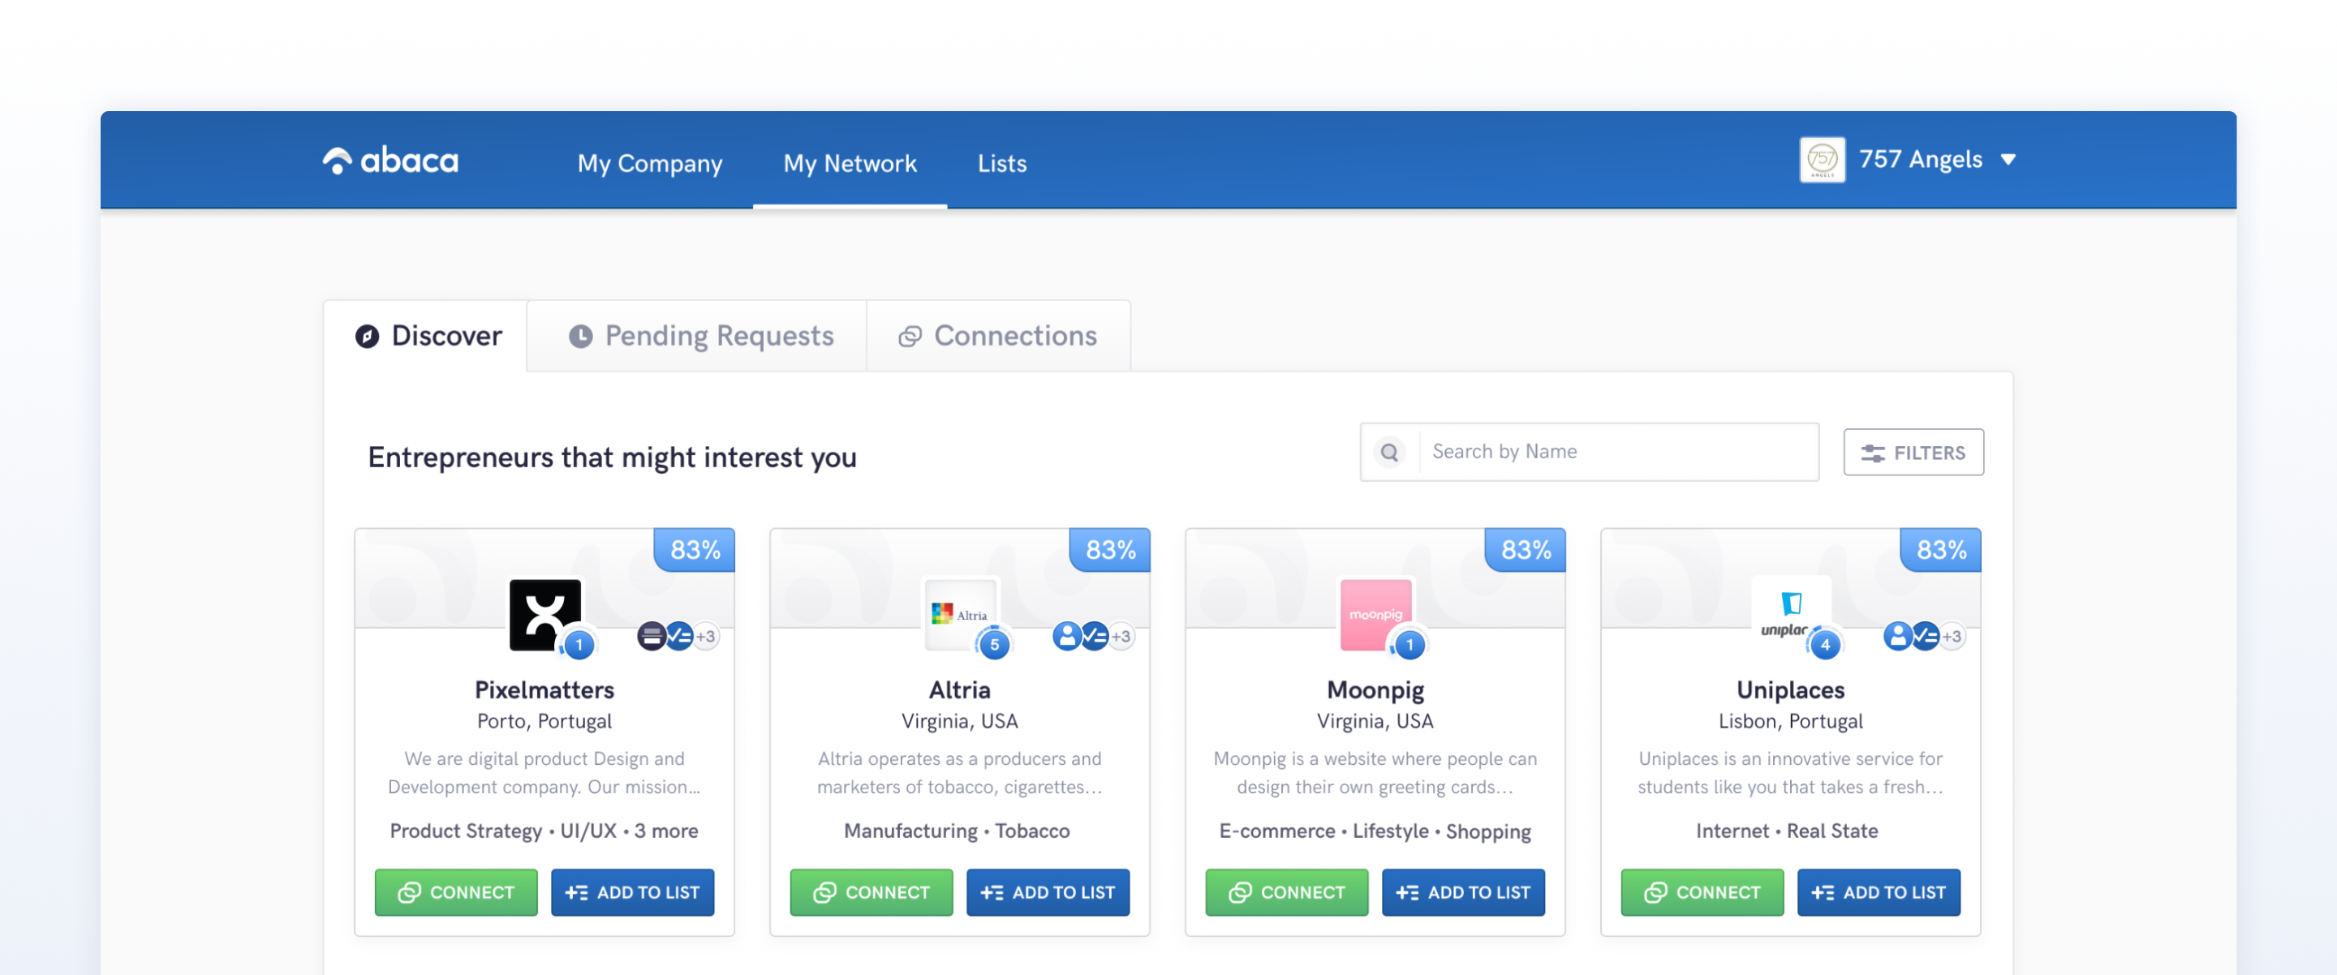2337x975 pixels.
Task: Click Uniplaces level 4 badge
Action: click(x=1824, y=645)
